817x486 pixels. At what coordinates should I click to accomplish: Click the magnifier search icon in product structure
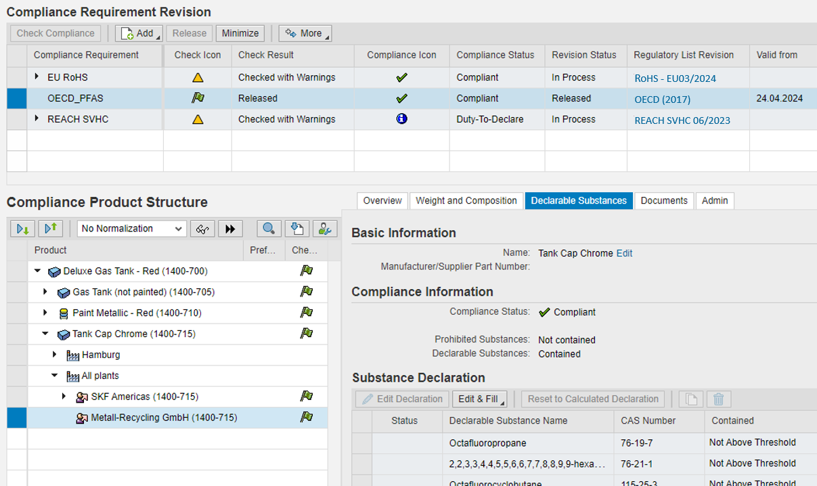pyautogui.click(x=269, y=229)
